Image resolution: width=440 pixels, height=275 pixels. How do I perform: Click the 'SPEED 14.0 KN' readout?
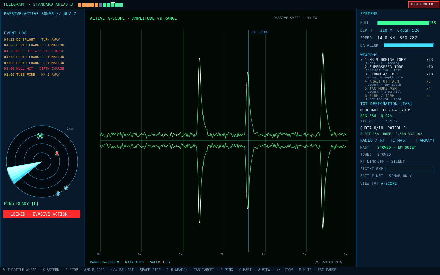point(377,38)
